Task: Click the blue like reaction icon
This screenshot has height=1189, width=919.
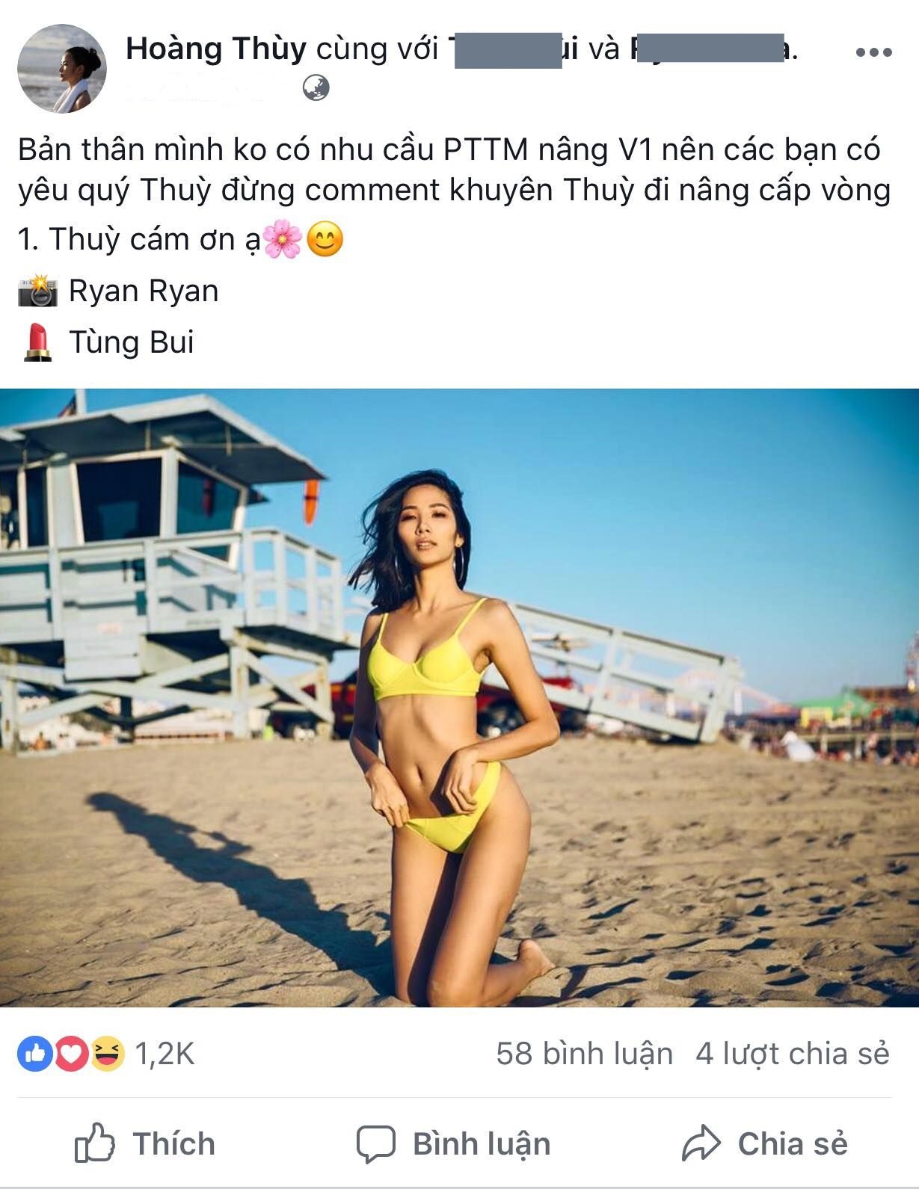Action: click(x=35, y=1054)
